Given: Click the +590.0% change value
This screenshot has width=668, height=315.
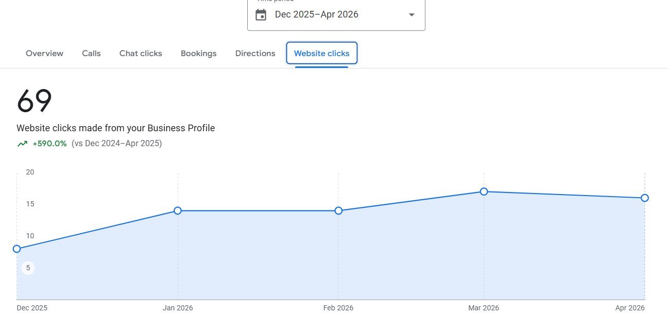Looking at the screenshot, I should tap(49, 144).
